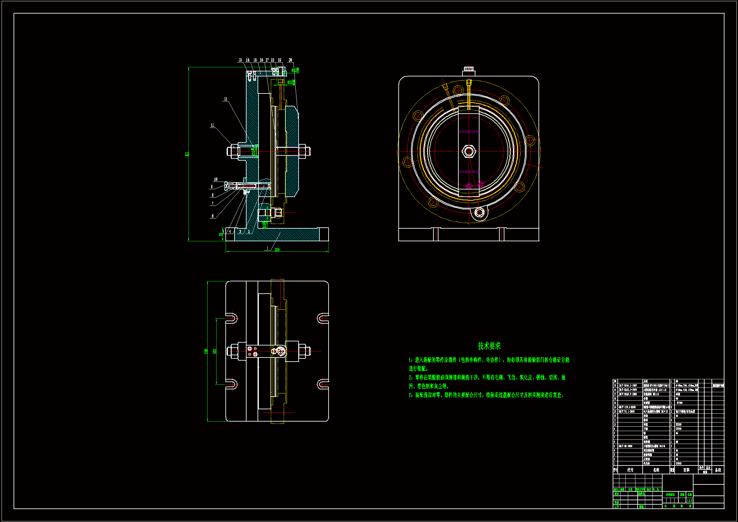
Task: Select the 代号 column header cell
Action: click(630, 470)
